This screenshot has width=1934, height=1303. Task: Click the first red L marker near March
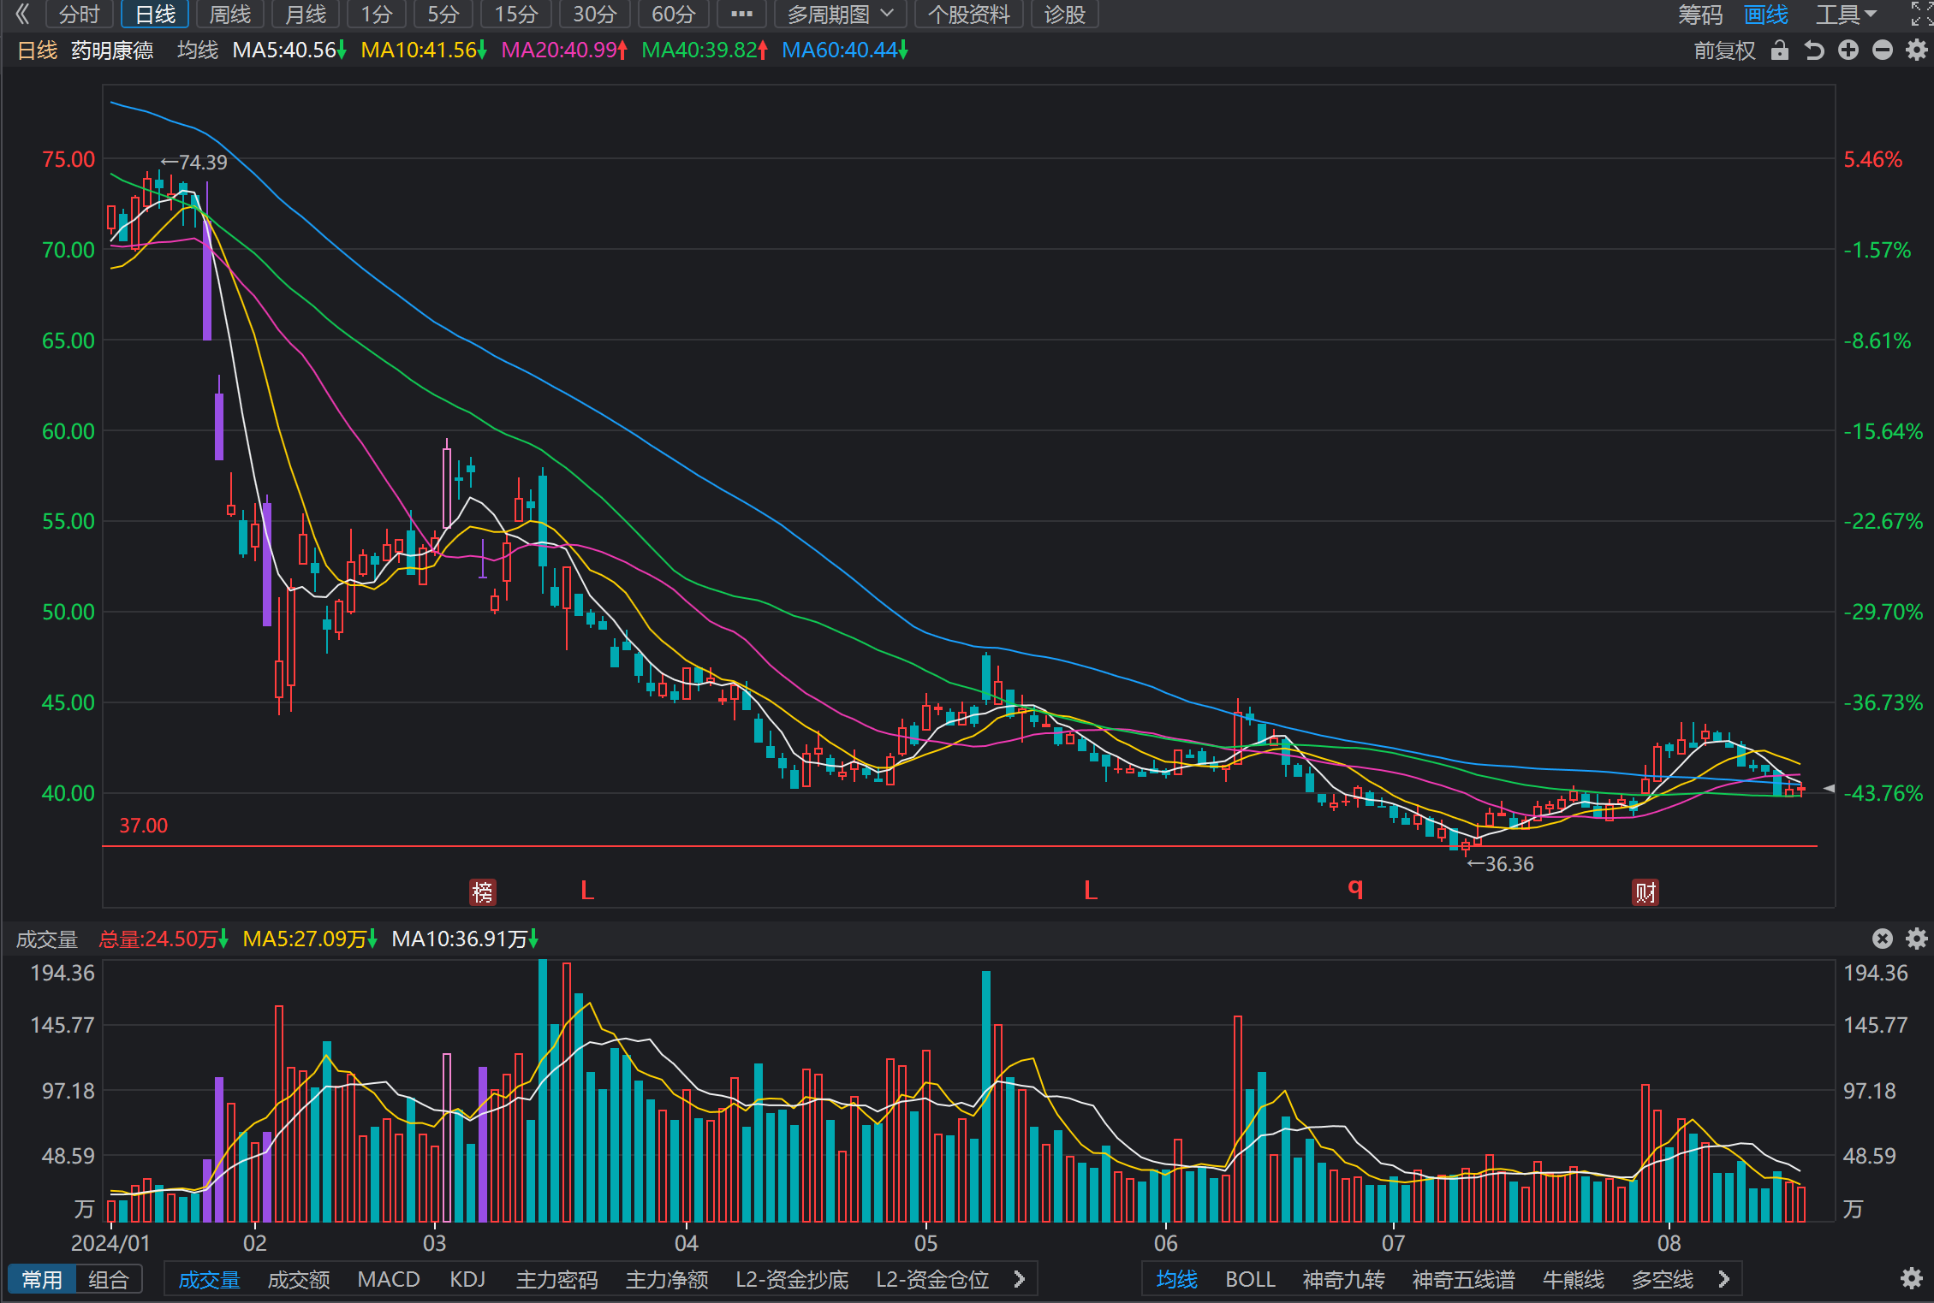tap(587, 891)
